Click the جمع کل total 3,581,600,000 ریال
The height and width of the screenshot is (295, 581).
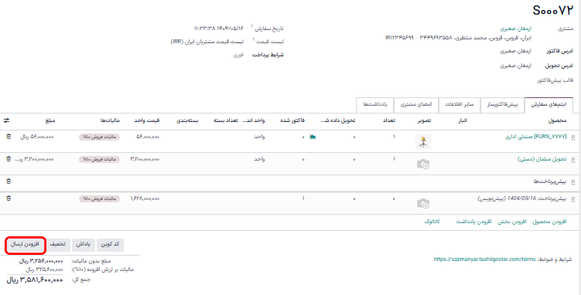(x=35, y=280)
